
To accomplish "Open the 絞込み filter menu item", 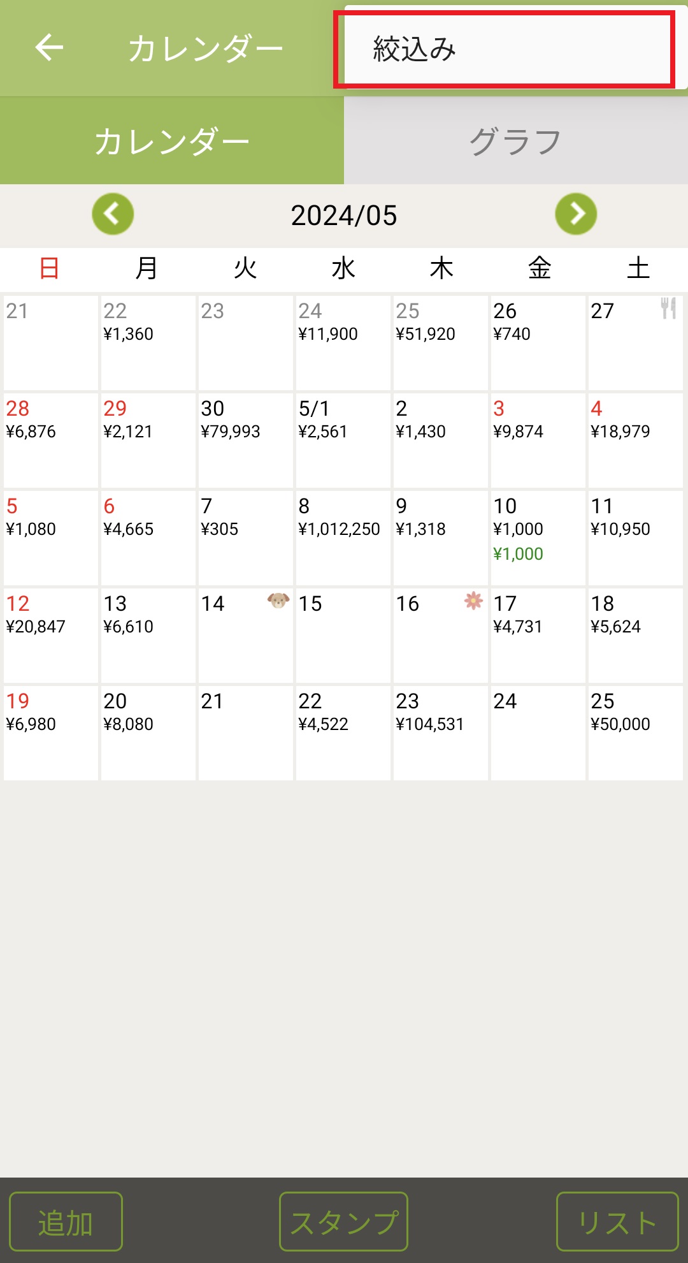I will (503, 50).
